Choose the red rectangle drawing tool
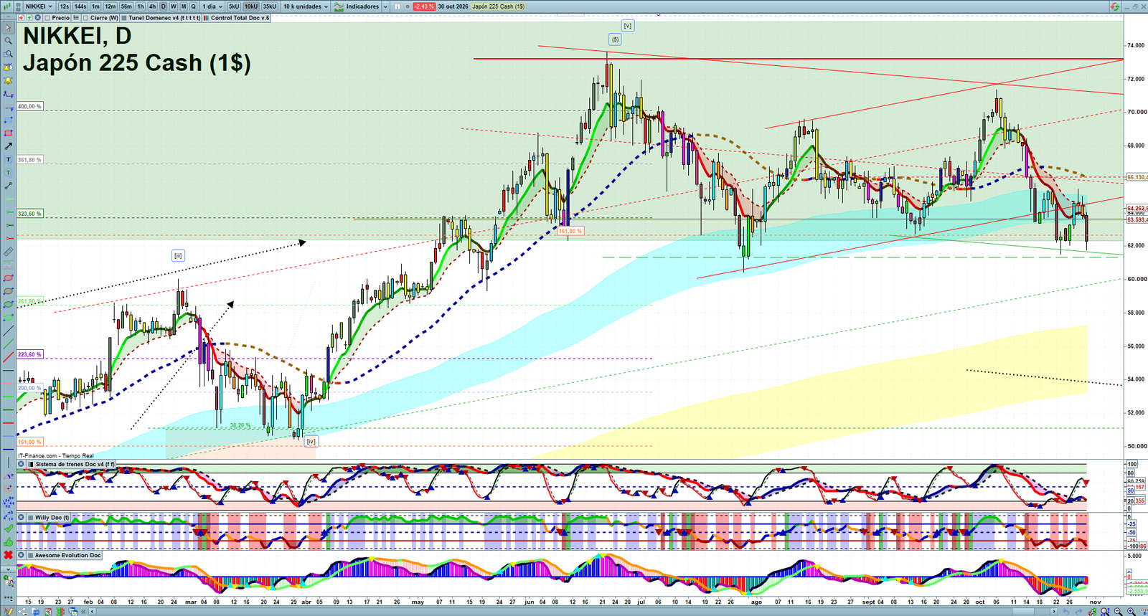1148x616 pixels. coord(8,133)
